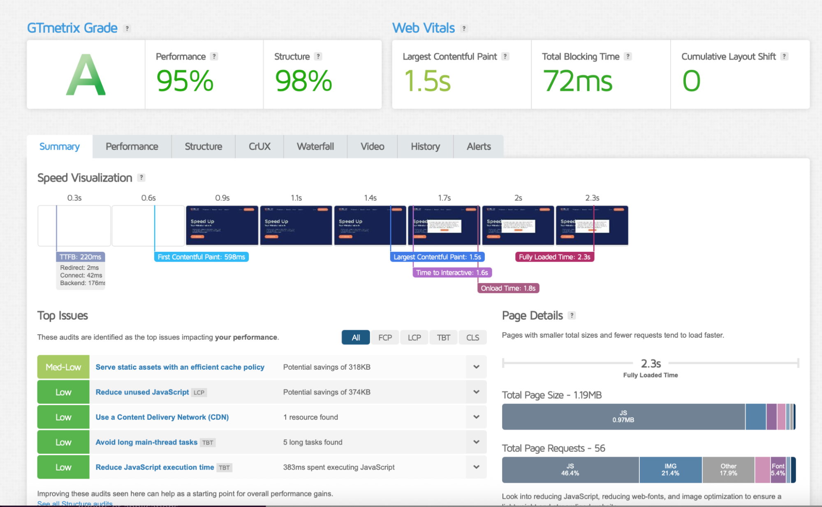Click the filmstrip frame at 0.9s
822x507 pixels.
tap(222, 226)
